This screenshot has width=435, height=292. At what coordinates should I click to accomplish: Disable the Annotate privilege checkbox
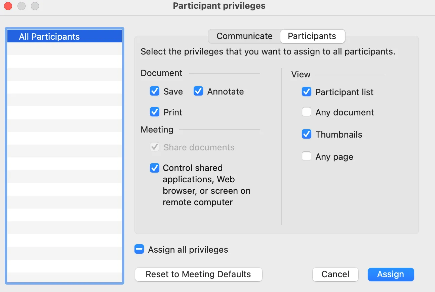coord(198,91)
